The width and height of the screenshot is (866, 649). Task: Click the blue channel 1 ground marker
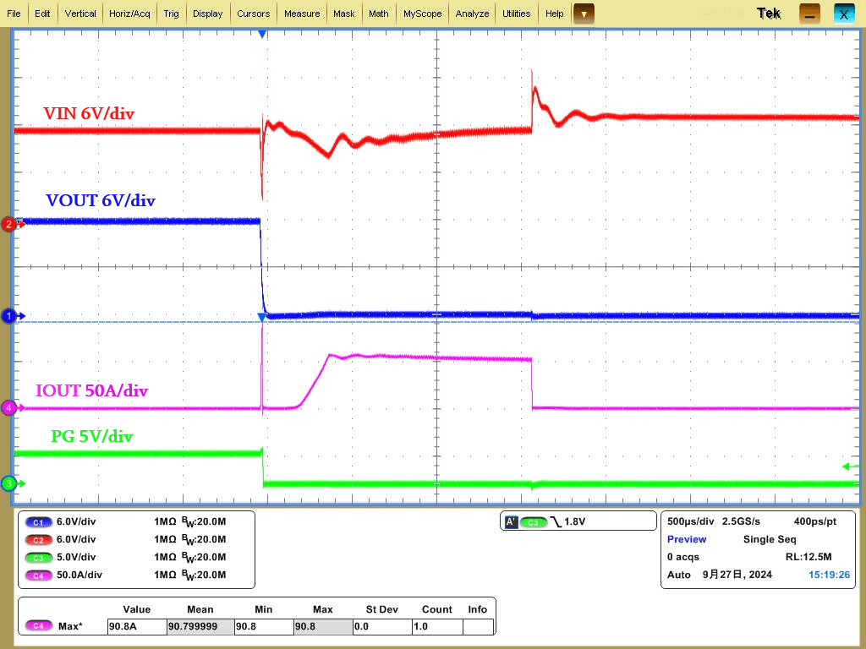[9, 316]
